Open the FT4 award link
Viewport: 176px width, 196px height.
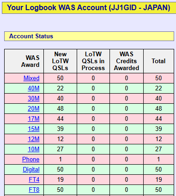click(x=34, y=179)
